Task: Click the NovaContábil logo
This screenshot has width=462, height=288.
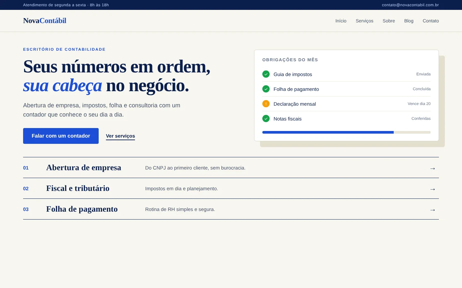Action: (x=45, y=21)
